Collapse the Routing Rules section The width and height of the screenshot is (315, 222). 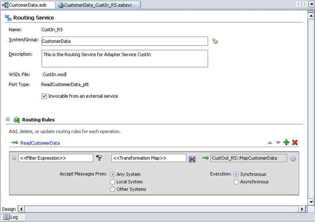point(8,119)
